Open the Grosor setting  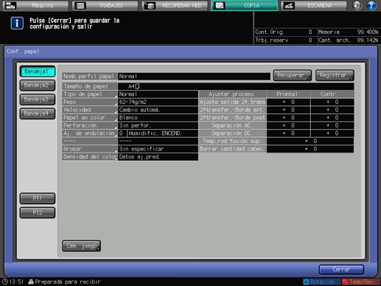90,149
